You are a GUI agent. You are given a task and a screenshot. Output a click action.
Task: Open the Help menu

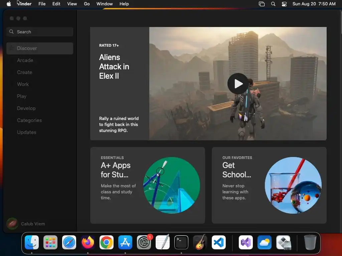click(x=124, y=4)
